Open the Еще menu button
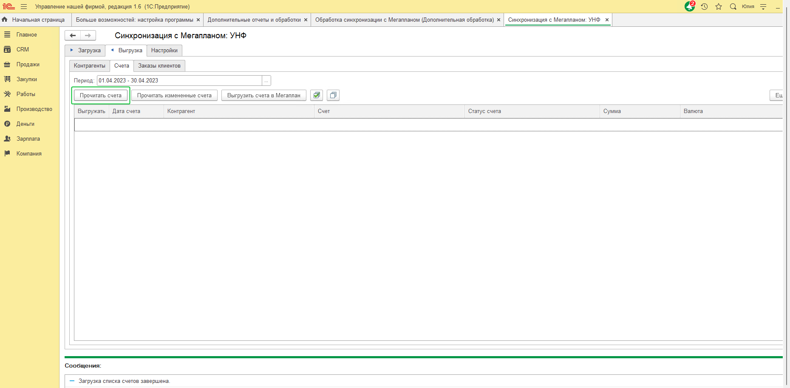 (777, 95)
